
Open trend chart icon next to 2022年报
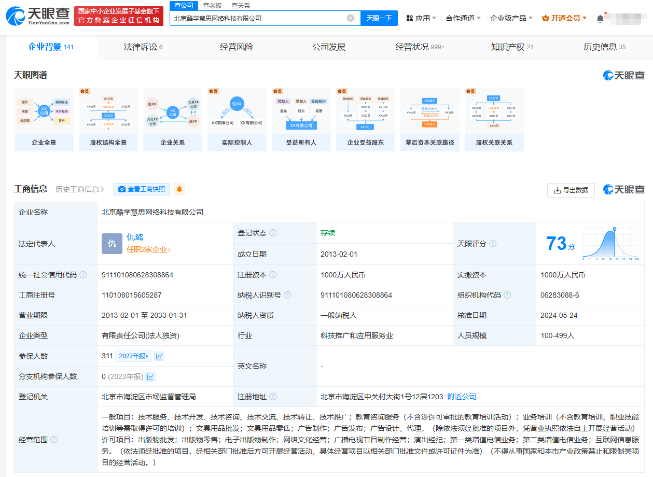159,356
